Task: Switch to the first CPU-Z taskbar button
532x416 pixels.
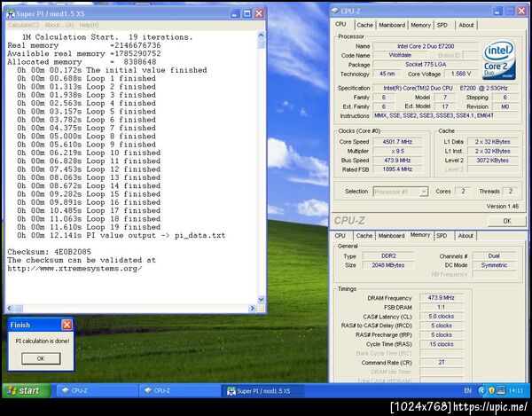Action: click(x=97, y=391)
